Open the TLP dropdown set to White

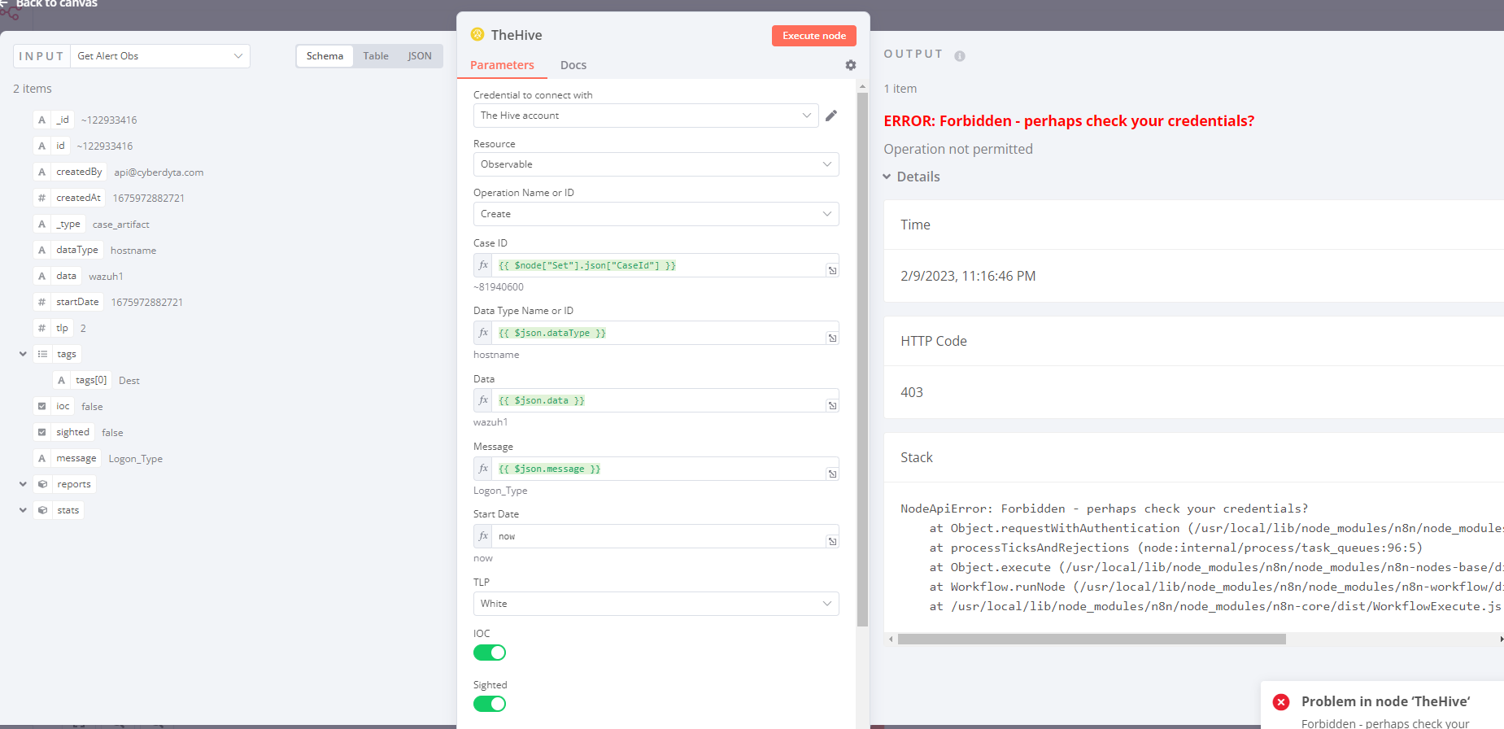(656, 604)
